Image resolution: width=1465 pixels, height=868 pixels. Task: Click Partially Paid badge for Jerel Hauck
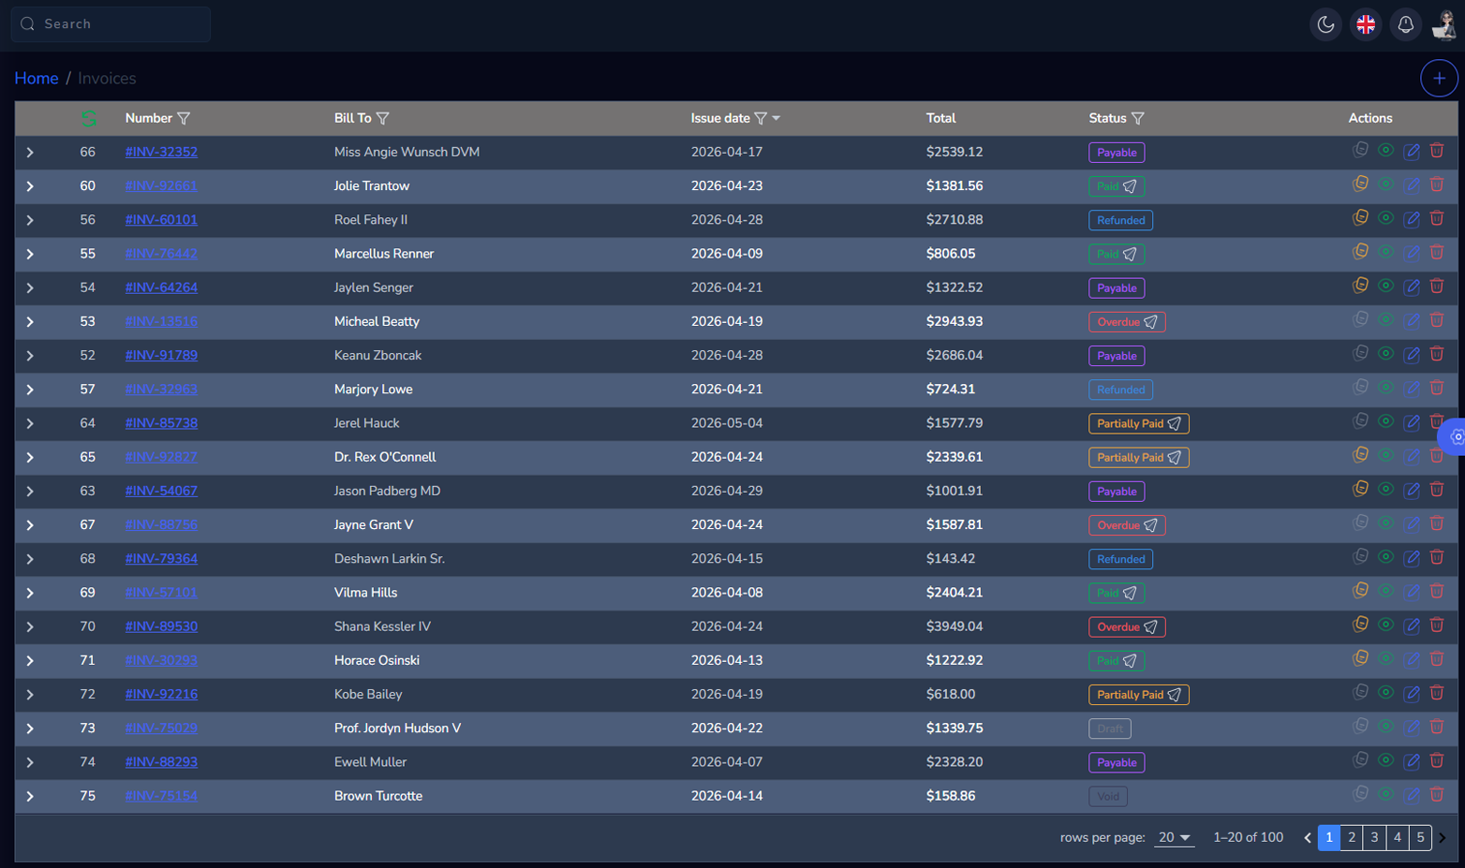click(1138, 423)
